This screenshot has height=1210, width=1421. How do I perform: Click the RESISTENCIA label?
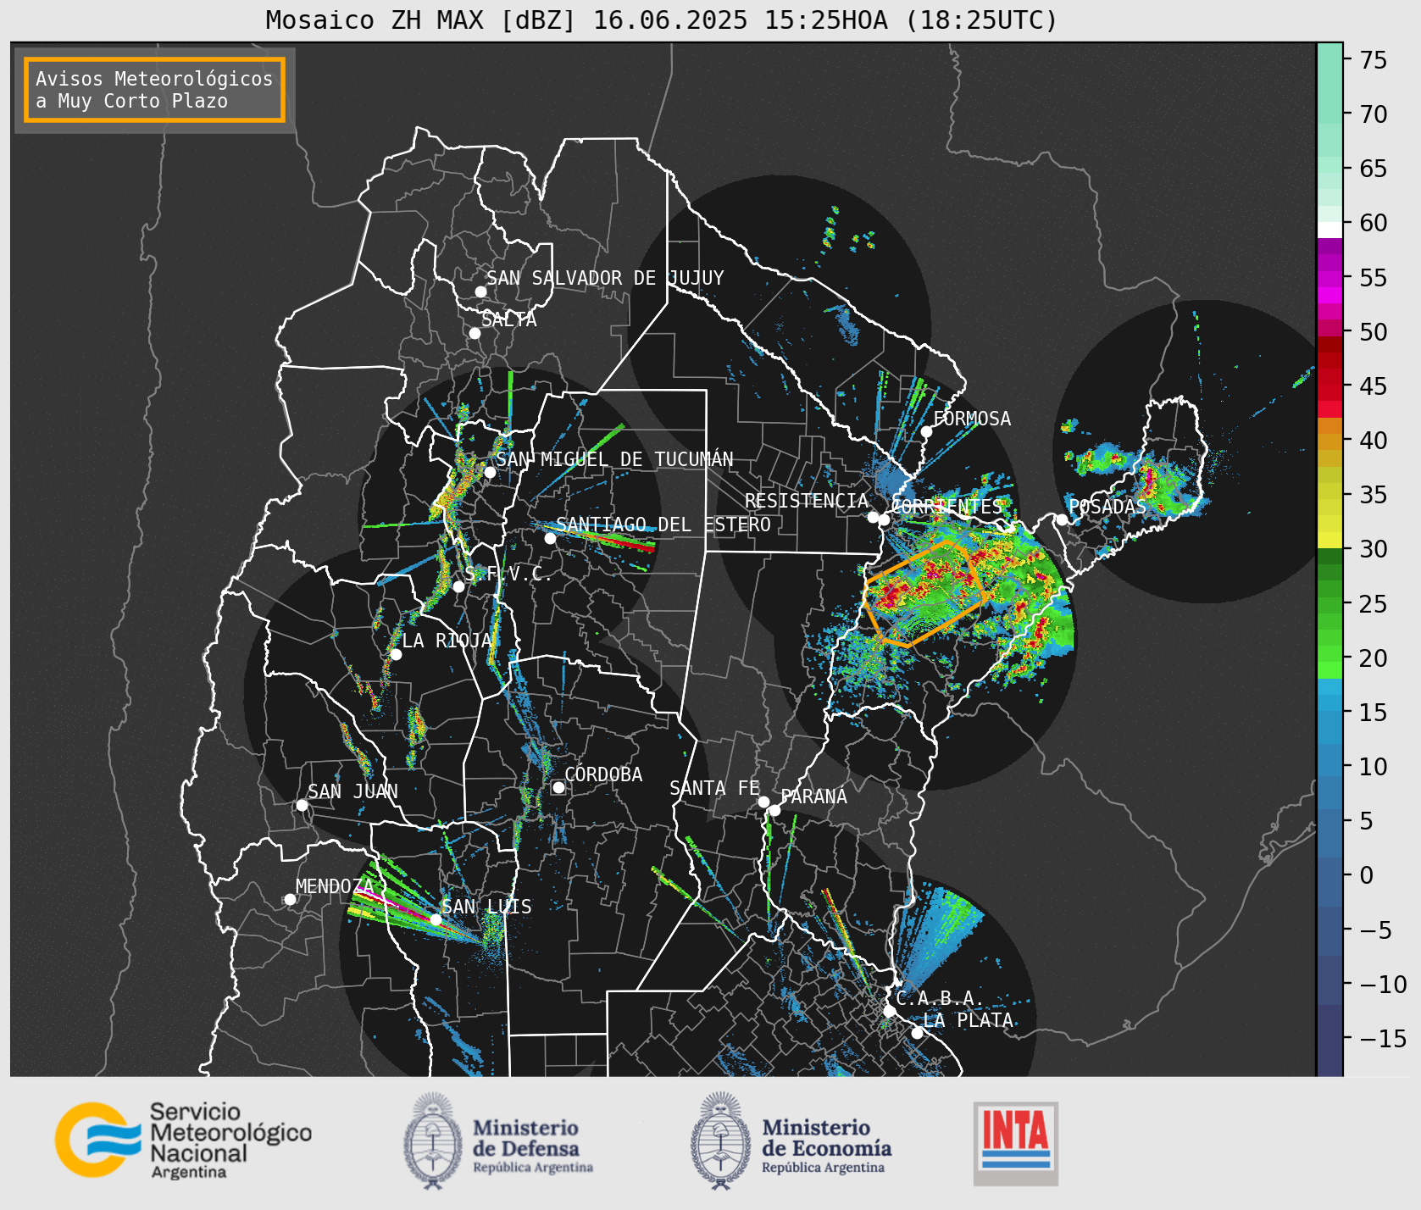tap(807, 501)
